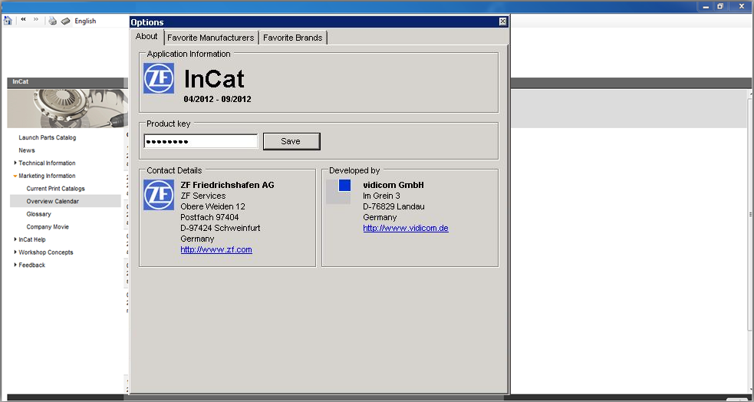The width and height of the screenshot is (754, 402).
Task: Switch to About tab
Action: point(147,37)
